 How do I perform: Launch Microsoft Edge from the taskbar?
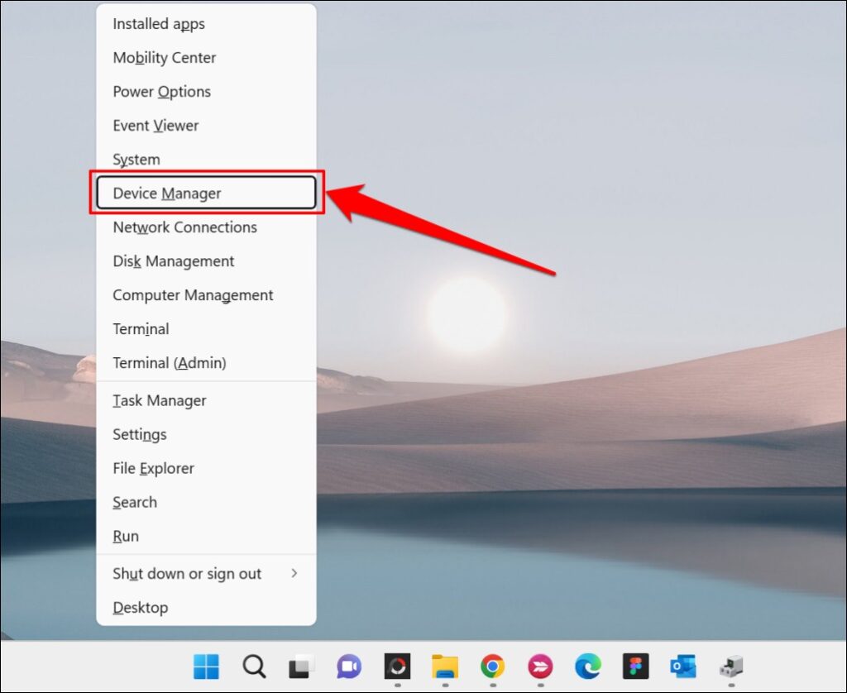[588, 667]
